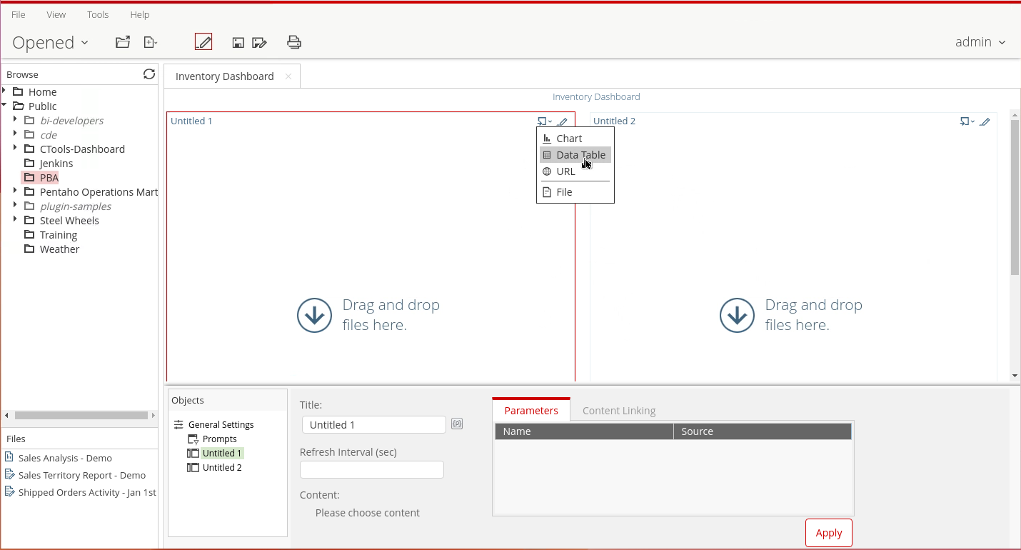The height and width of the screenshot is (550, 1021).
Task: Open the Opened perspective dropdown
Action: point(50,43)
